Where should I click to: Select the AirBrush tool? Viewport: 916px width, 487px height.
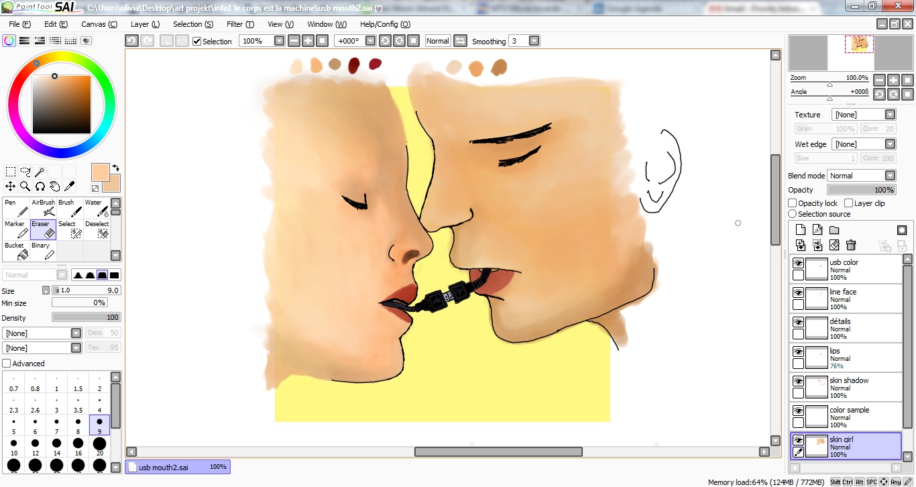pyautogui.click(x=44, y=209)
